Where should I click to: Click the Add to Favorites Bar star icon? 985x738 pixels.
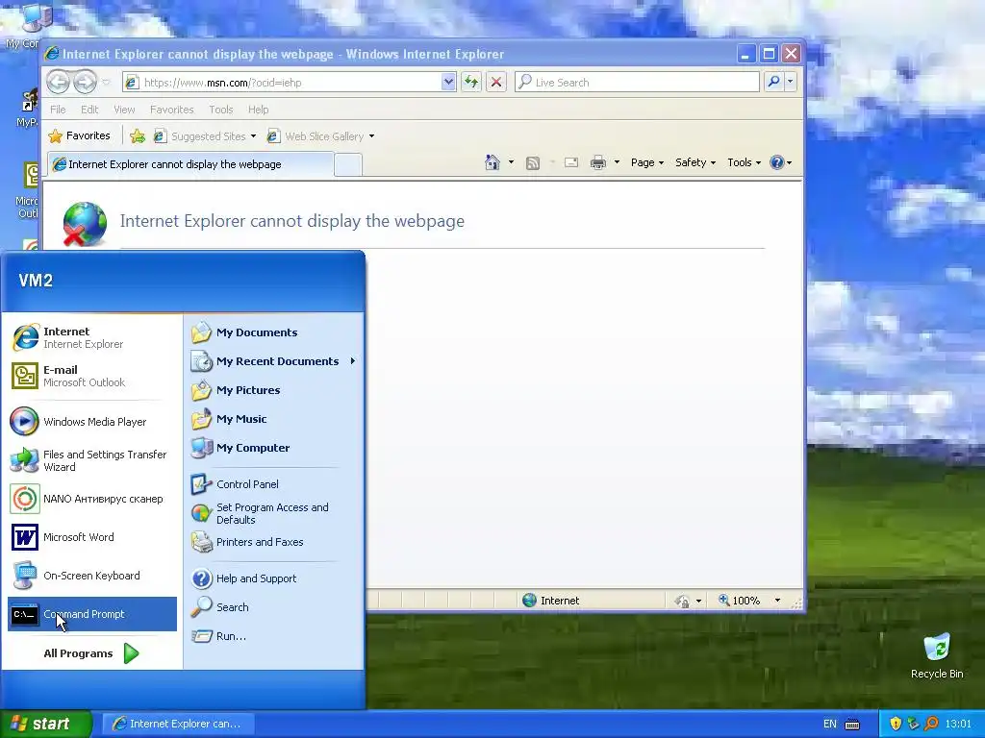(x=137, y=136)
